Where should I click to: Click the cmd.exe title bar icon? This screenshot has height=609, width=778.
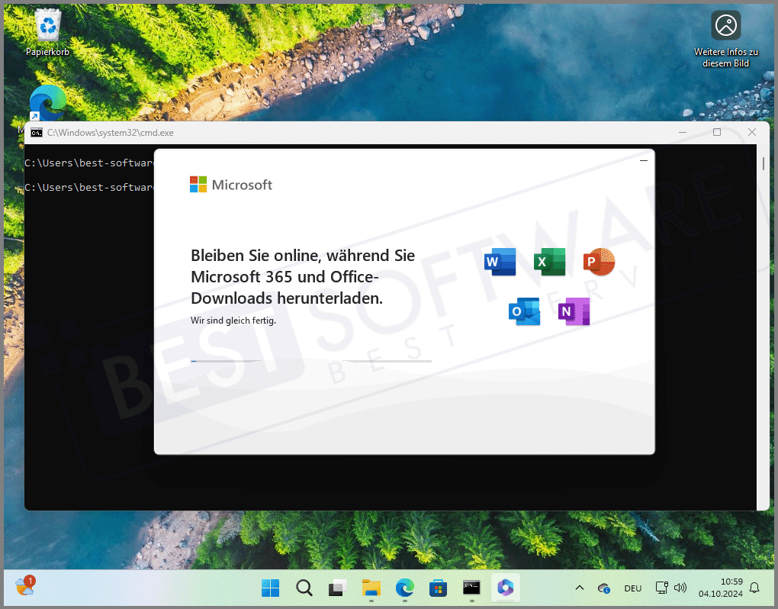click(x=36, y=133)
